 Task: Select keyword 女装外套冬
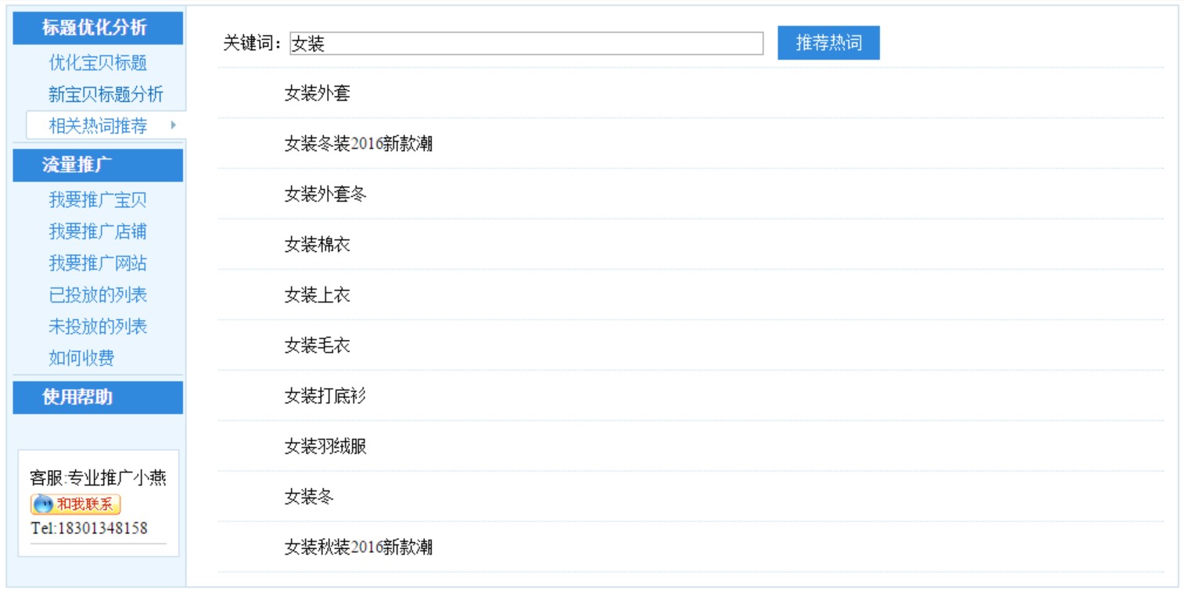[325, 195]
